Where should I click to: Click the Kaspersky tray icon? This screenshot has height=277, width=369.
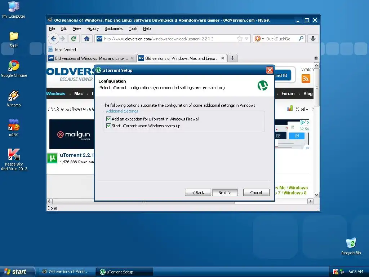pyautogui.click(x=335, y=272)
